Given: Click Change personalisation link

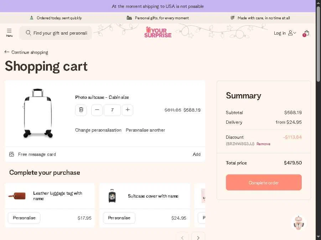Looking at the screenshot, I should pyautogui.click(x=98, y=130).
